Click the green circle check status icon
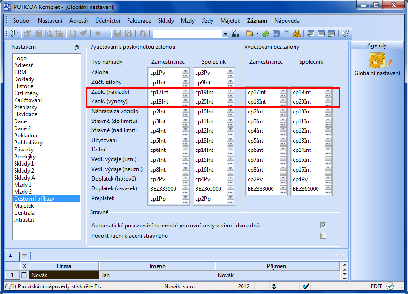The height and width of the screenshot is (294, 408). 390,286
